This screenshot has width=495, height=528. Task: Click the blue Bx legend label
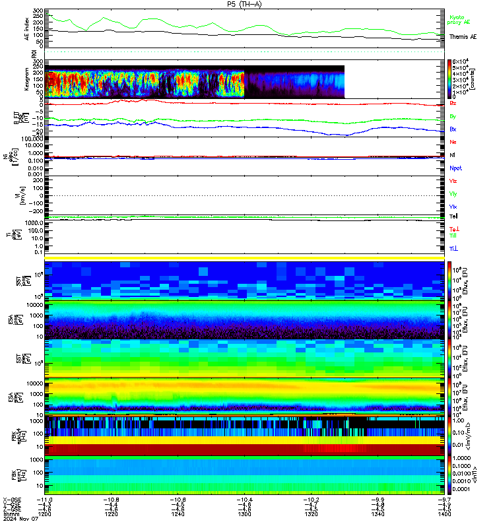453,129
